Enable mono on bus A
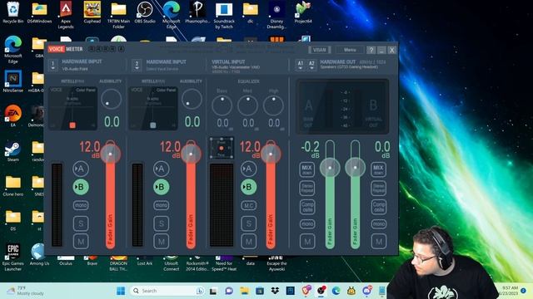This screenshot has height=299, width=533. 307,223
